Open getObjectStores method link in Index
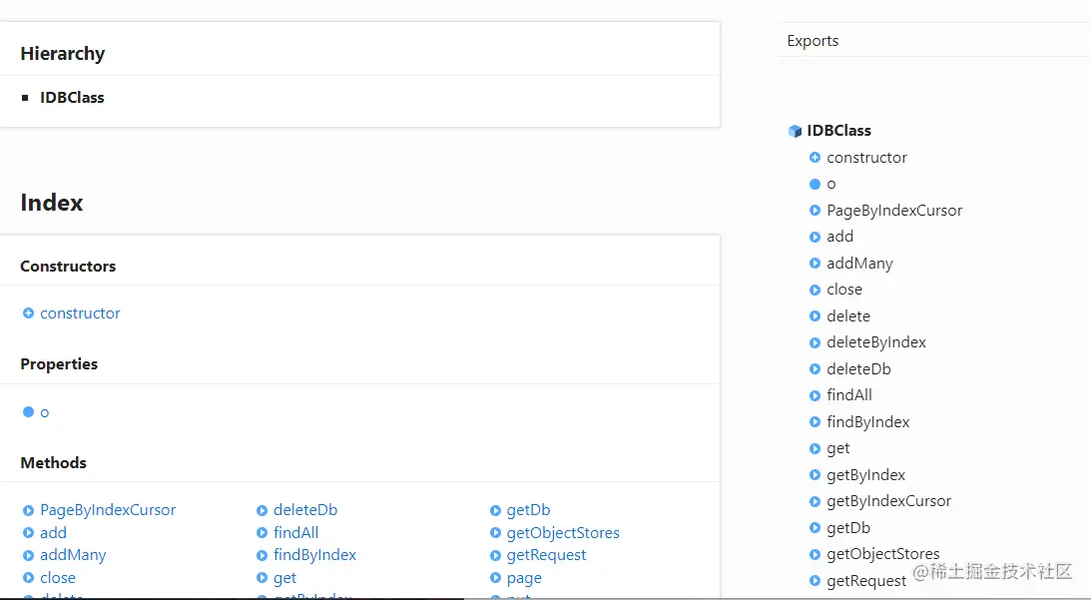The width and height of the screenshot is (1091, 600). 563,532
